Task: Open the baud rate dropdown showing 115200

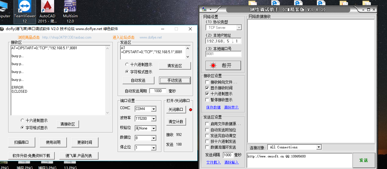Action: [154, 119]
